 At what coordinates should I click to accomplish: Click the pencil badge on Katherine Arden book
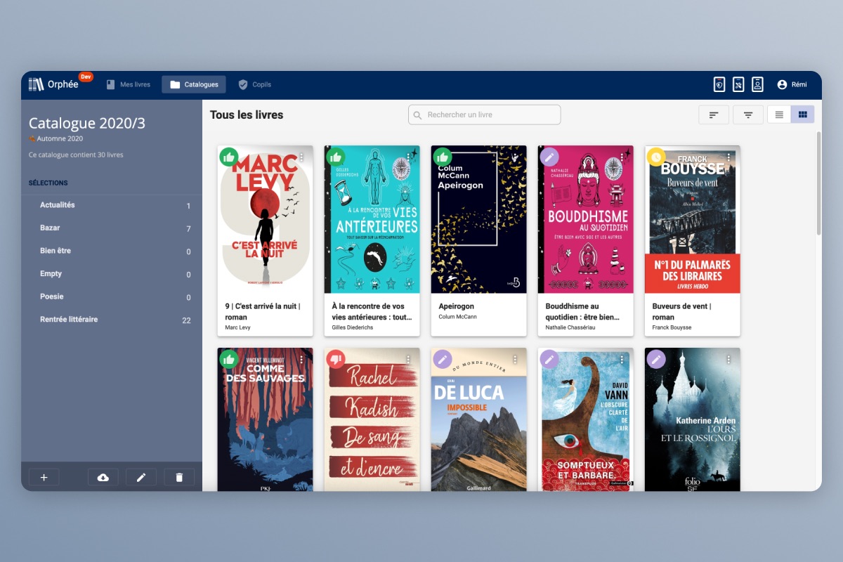(655, 359)
